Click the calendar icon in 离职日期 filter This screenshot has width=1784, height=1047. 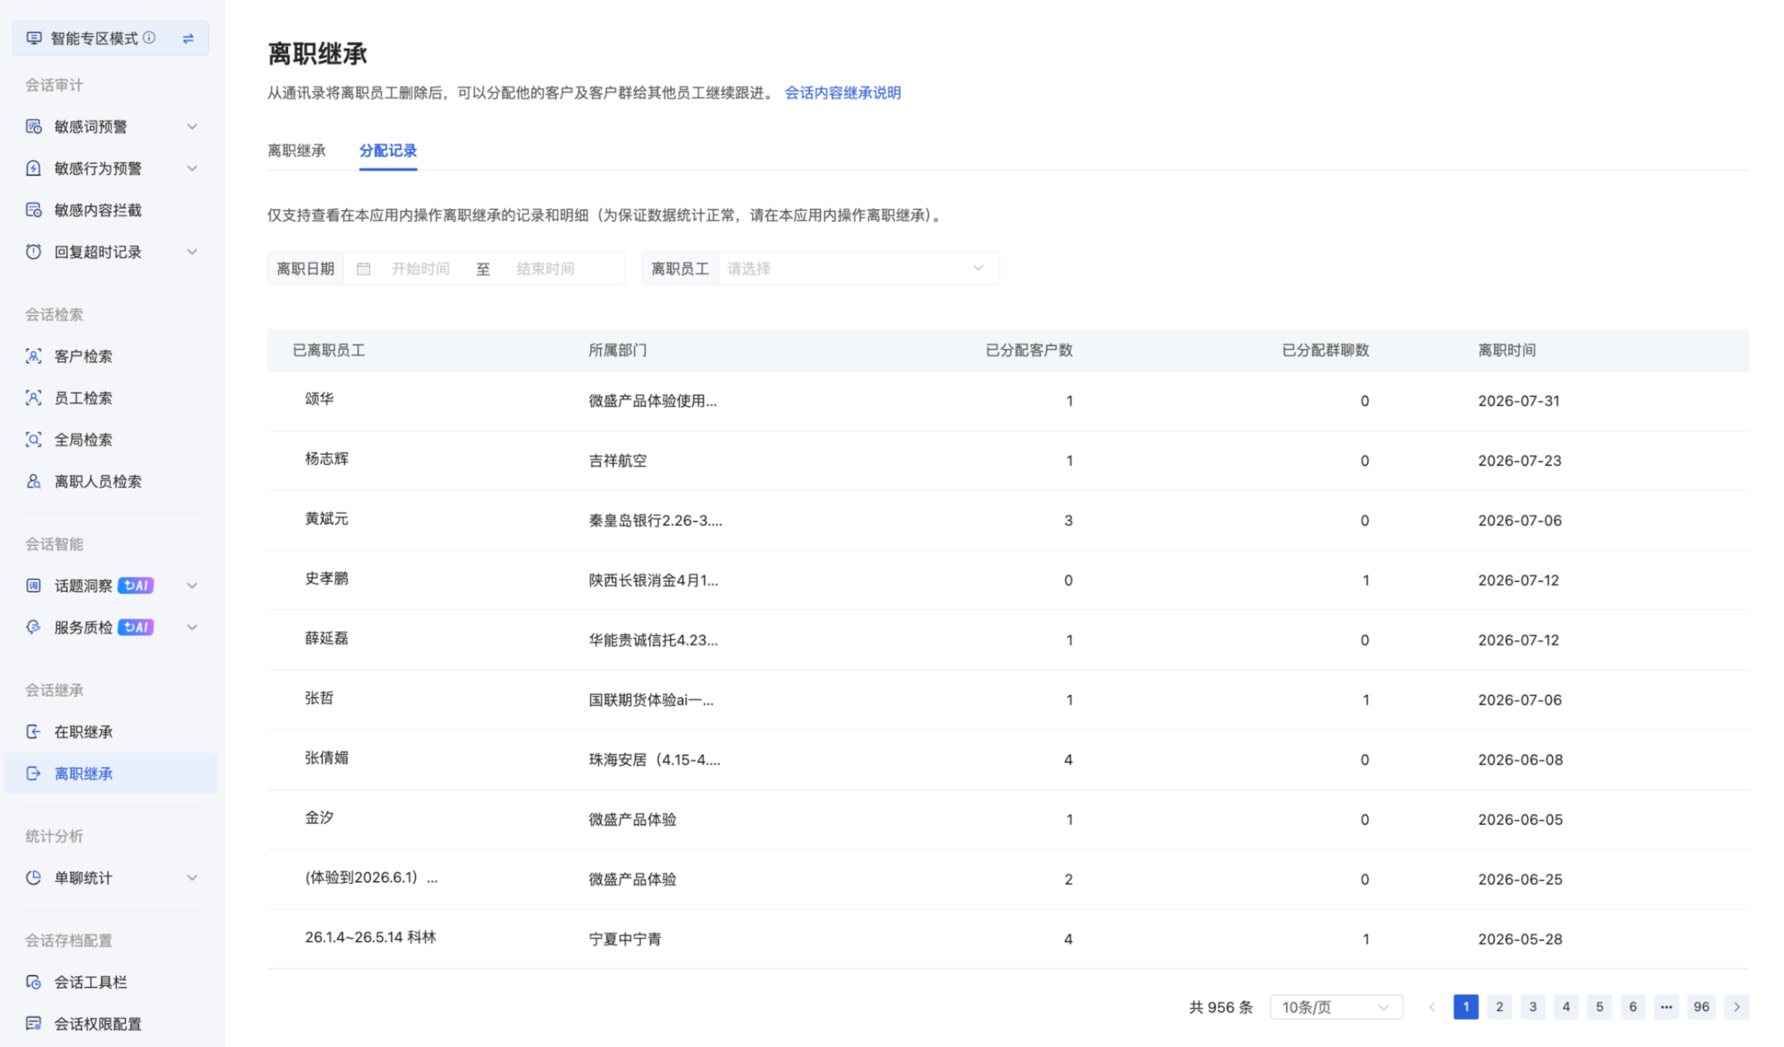(x=363, y=269)
